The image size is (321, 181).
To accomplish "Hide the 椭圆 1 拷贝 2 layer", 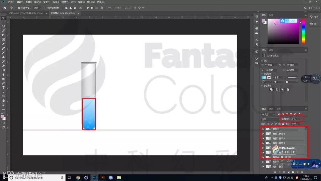I will pos(263,134).
